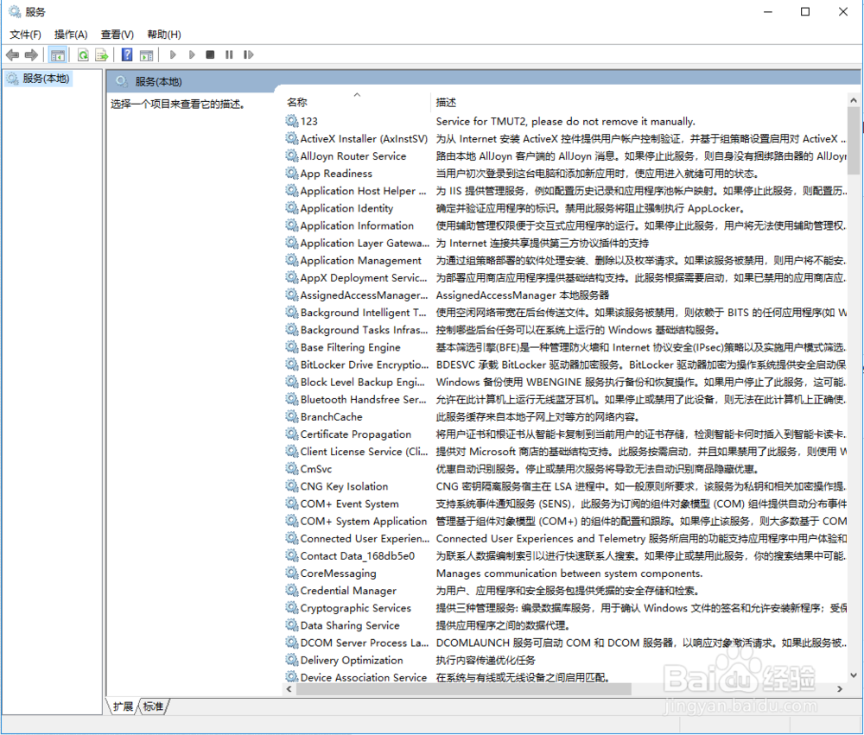Image resolution: width=864 pixels, height=735 pixels.
Task: Click the vertical scrollbar up arrow
Action: tap(854, 100)
